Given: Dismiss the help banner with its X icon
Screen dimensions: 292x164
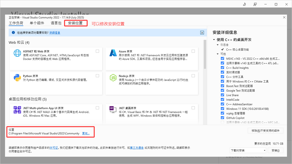Looking at the screenshot, I should 202,33.
